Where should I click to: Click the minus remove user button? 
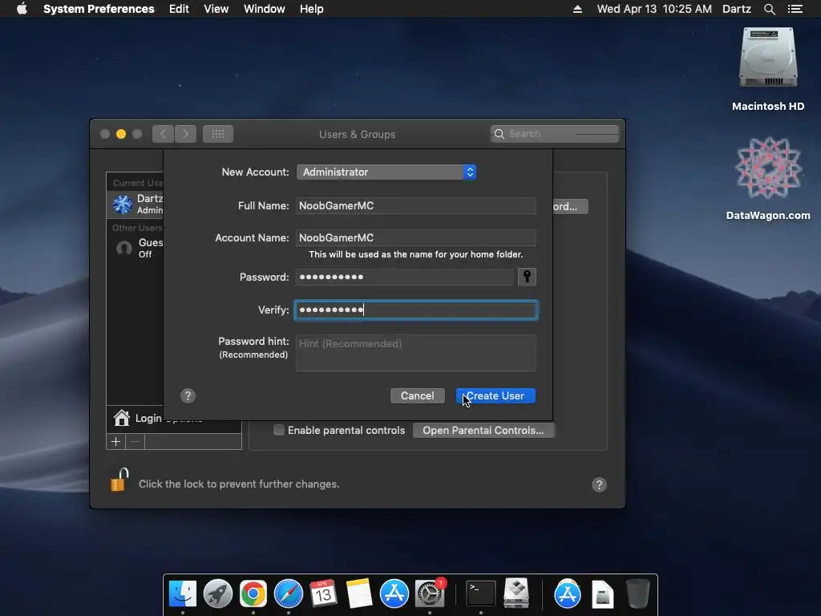pyautogui.click(x=135, y=442)
